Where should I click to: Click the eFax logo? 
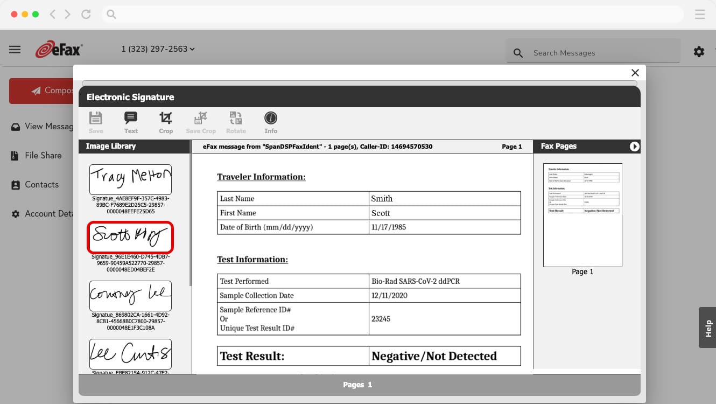pos(58,48)
